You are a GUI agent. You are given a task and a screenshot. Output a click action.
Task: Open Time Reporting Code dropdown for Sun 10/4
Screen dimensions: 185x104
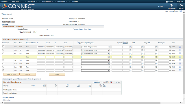(95, 64)
